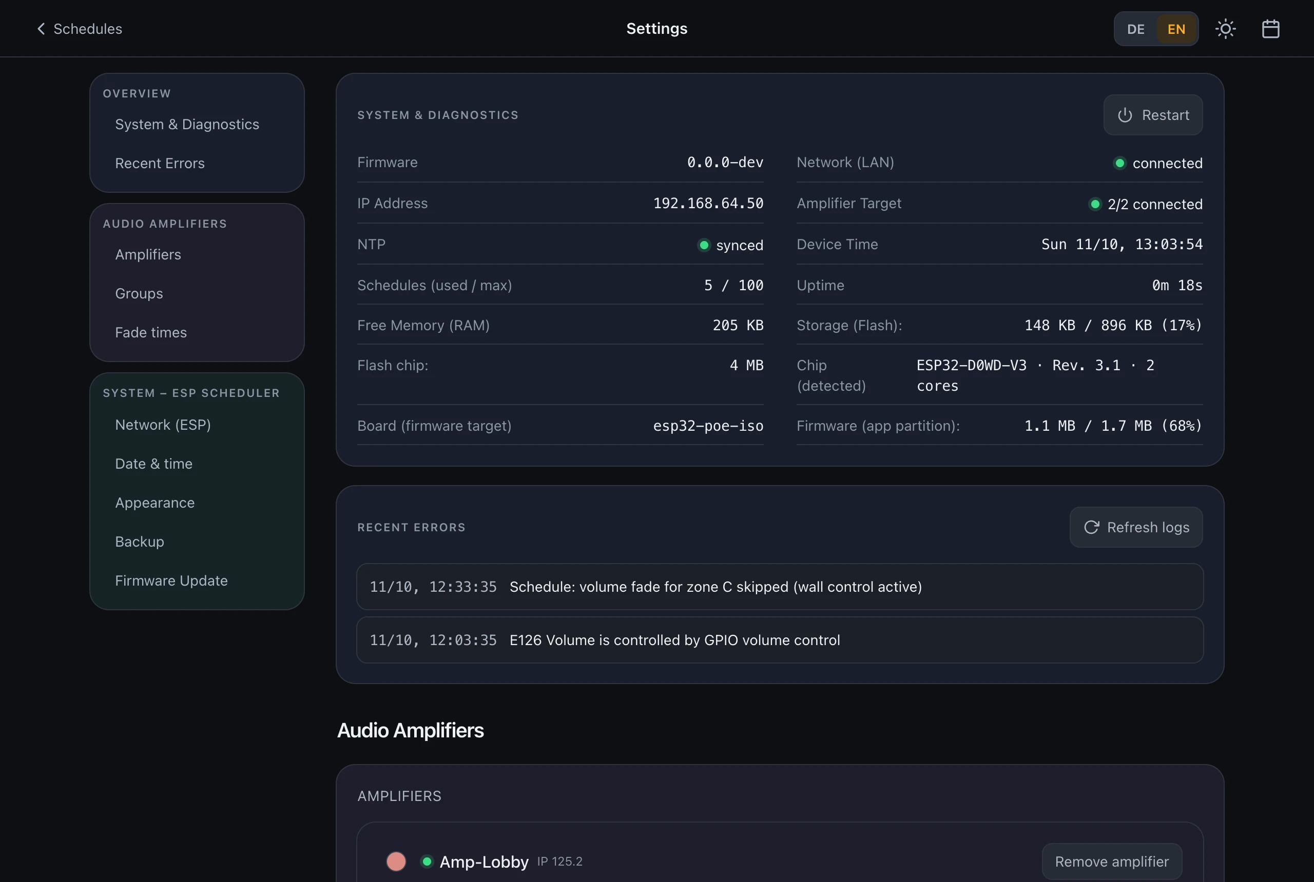The image size is (1314, 882).
Task: Select E126 GPIO volume control log entry
Action: [x=780, y=640]
